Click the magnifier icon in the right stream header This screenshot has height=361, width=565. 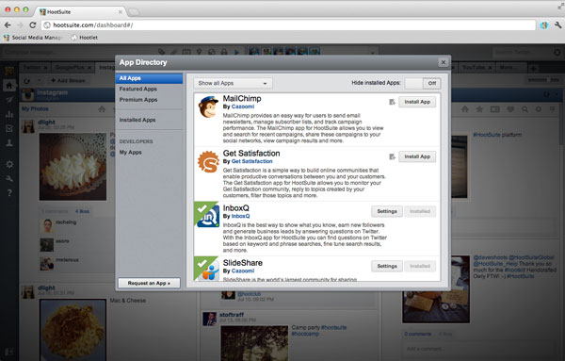[x=525, y=109]
